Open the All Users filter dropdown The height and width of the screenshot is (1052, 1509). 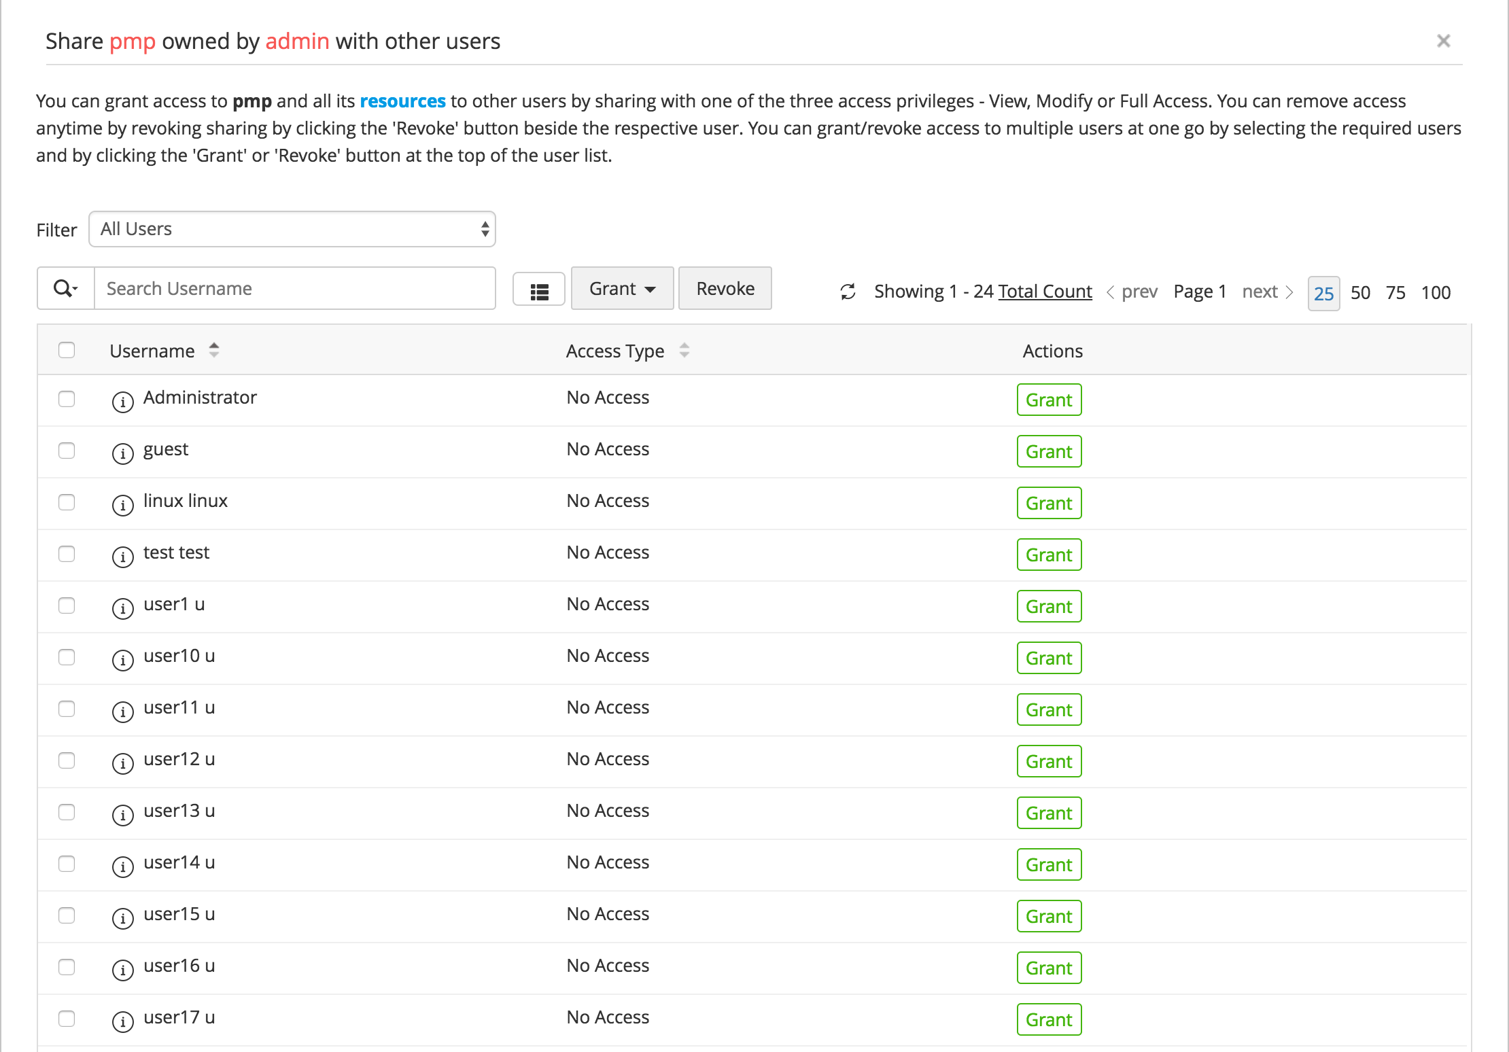(x=292, y=229)
